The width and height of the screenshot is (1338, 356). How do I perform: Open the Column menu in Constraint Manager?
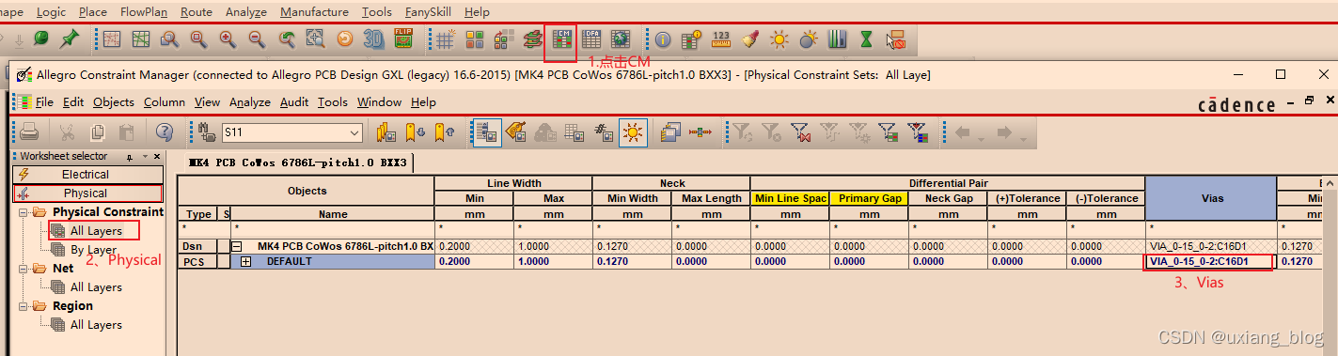(x=165, y=101)
